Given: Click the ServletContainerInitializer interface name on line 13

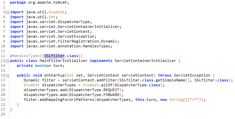Looking at the screenshot, I should point(145,61).
